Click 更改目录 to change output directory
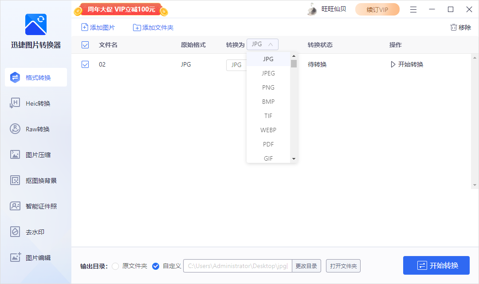479x284 pixels. pos(306,266)
